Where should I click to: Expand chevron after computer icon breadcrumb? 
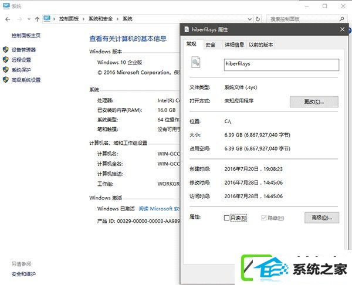(x=54, y=19)
